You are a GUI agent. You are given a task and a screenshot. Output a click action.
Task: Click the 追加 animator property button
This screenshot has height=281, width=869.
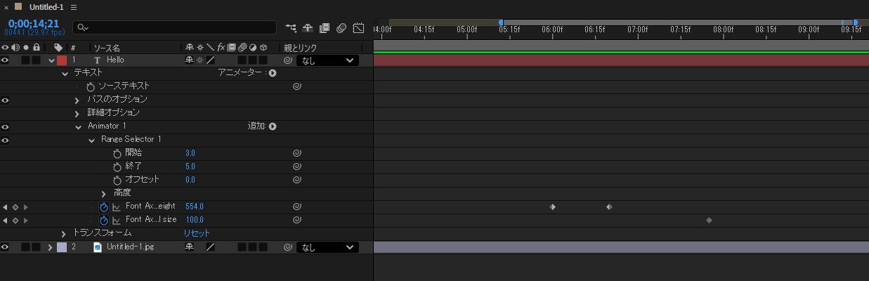point(273,126)
